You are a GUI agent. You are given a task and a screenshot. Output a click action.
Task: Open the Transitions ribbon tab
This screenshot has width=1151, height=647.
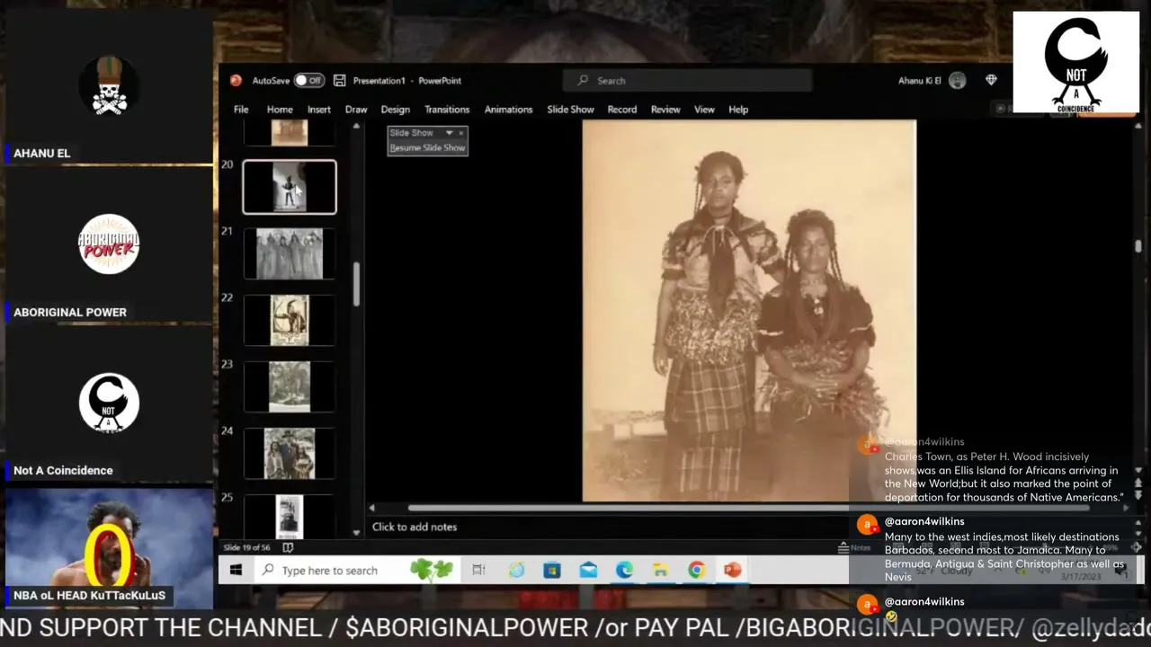(x=447, y=110)
